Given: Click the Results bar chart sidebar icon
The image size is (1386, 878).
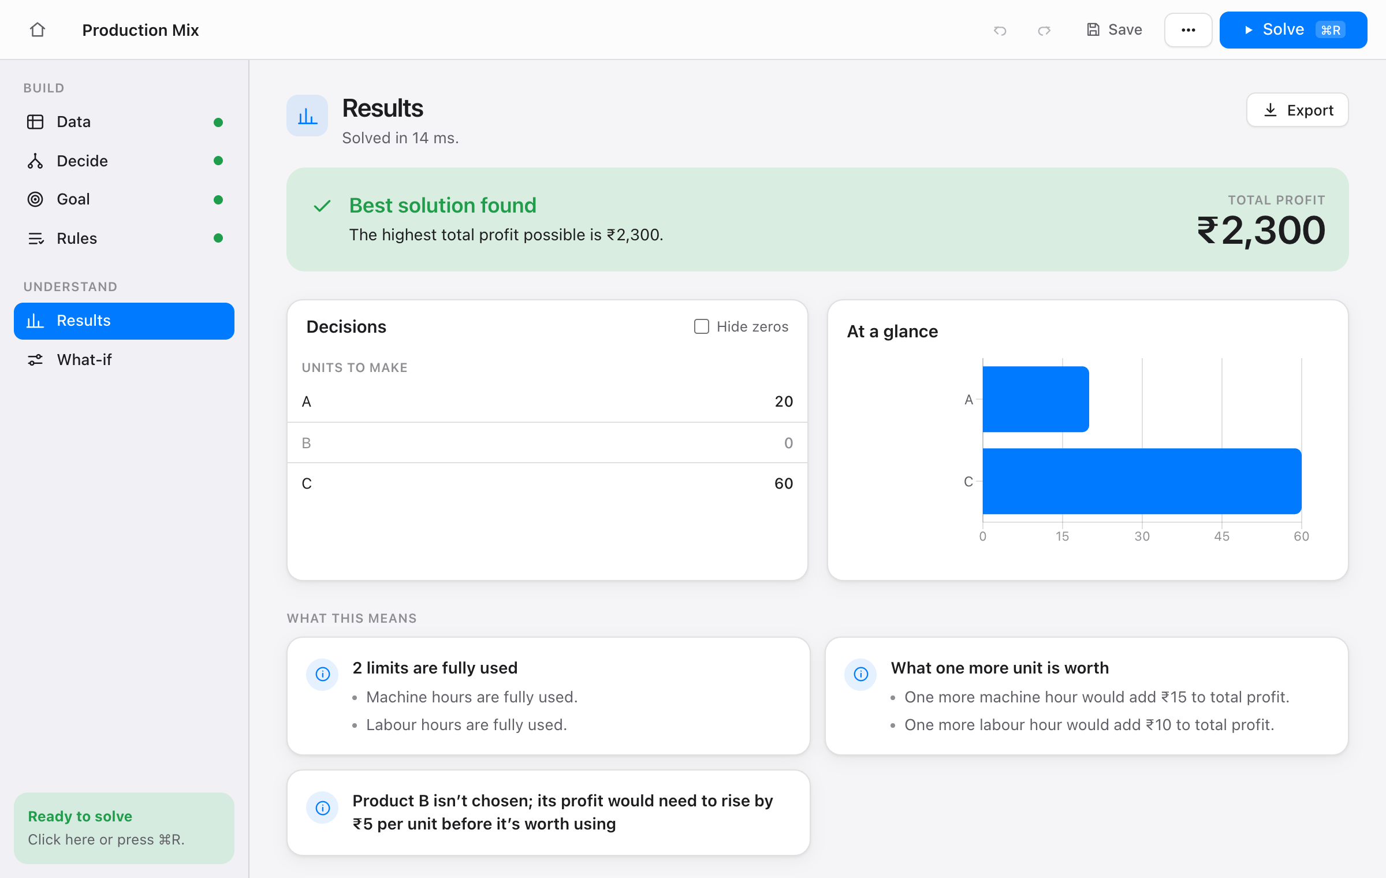Looking at the screenshot, I should (x=35, y=321).
